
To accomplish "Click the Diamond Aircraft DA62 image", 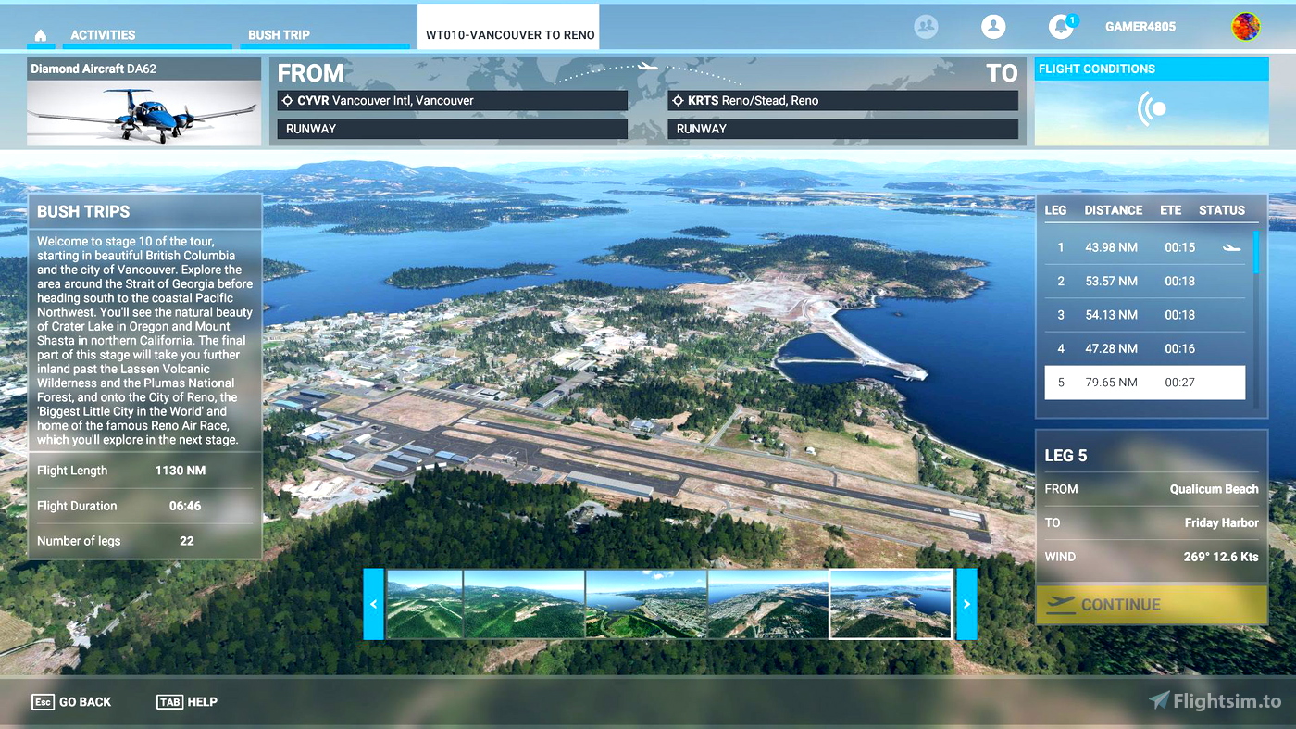I will pyautogui.click(x=144, y=113).
